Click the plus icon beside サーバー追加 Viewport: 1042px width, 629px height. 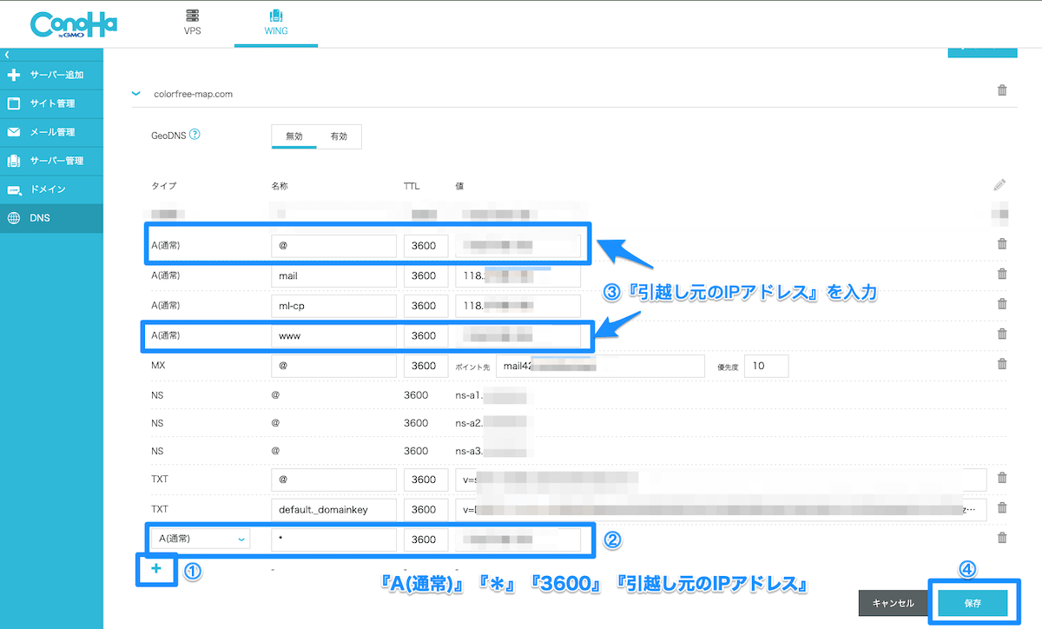(14, 75)
